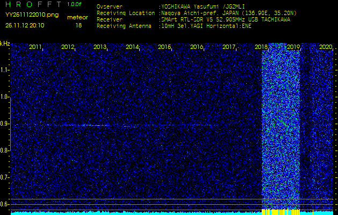Click the wide noise burst between 2018 and 2019
338x215 pixels.
(x=281, y=126)
